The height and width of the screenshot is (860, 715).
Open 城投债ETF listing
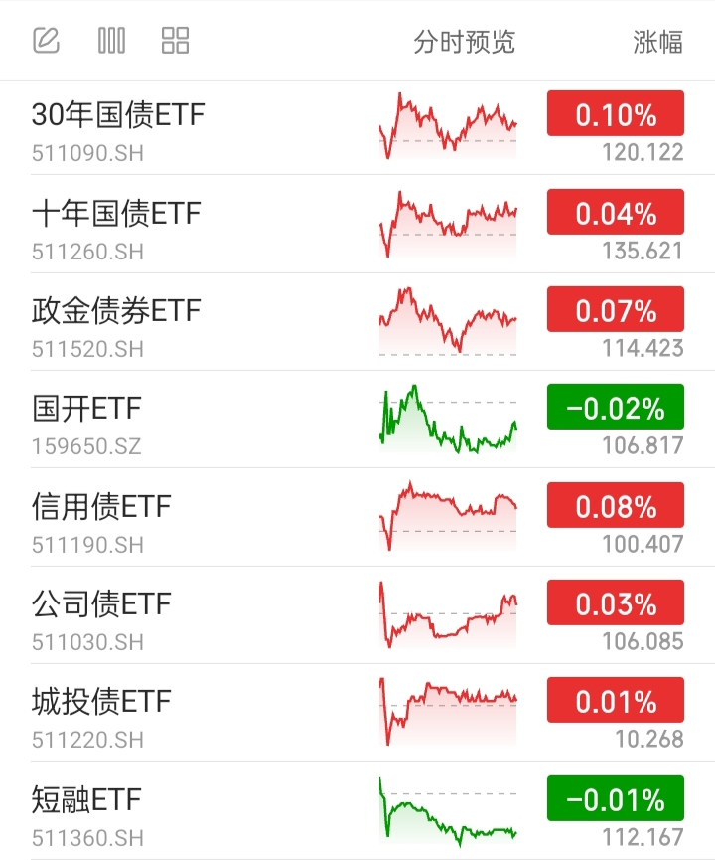[357, 713]
